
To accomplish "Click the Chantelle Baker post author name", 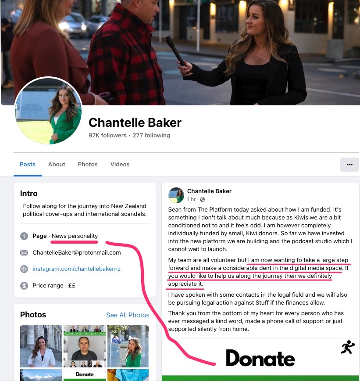I will [x=209, y=191].
